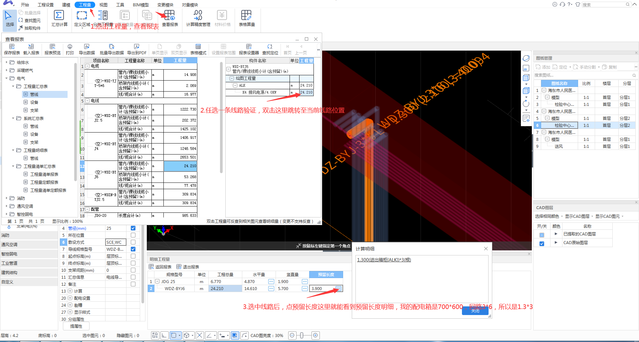Click 批量导出数据 icon
Image resolution: width=639 pixels, height=342 pixels.
pos(111,47)
